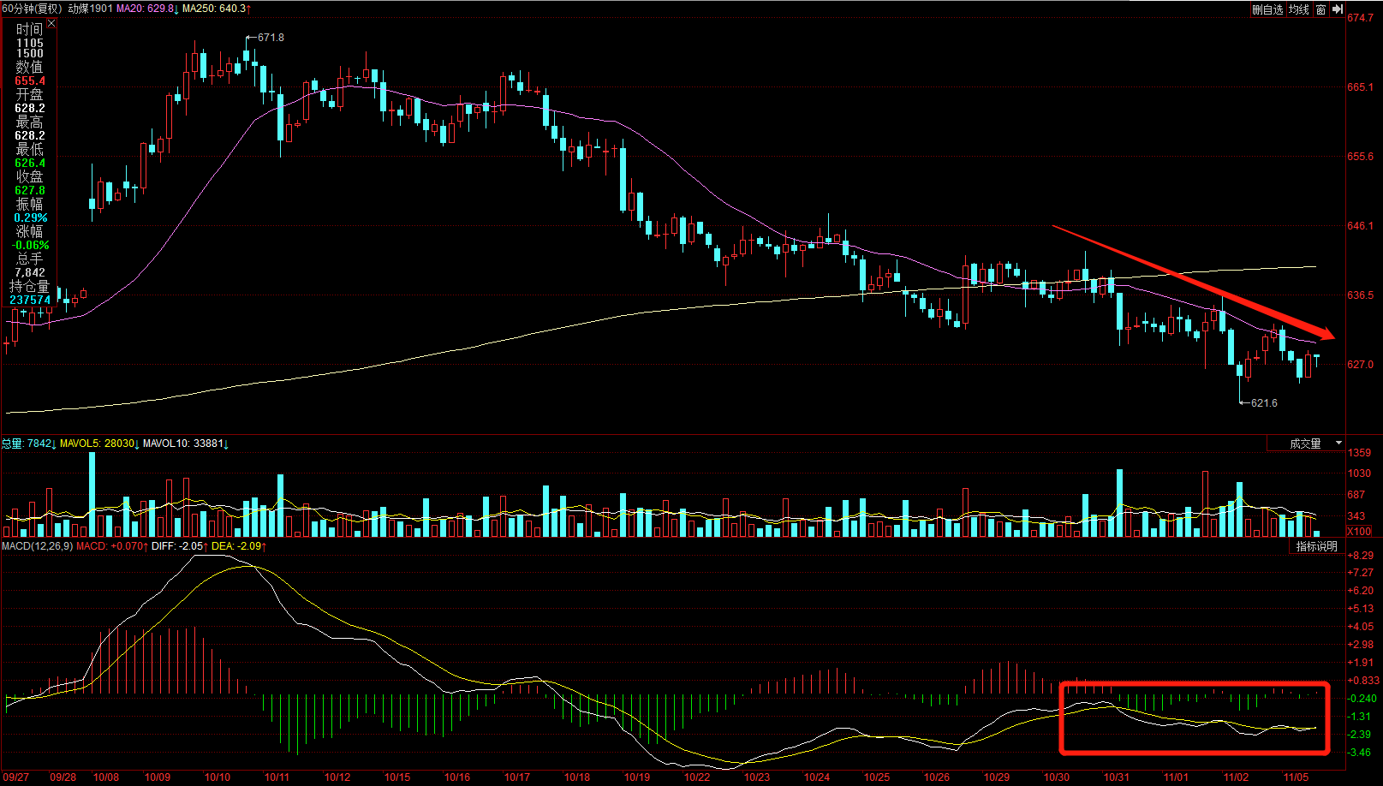Click the MAVOL10: 33881 label

coord(185,444)
